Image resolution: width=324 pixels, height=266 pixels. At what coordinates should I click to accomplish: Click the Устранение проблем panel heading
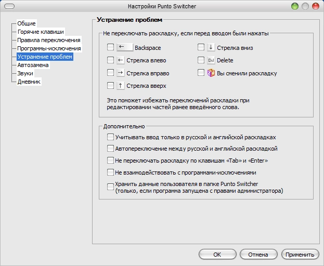click(x=129, y=20)
